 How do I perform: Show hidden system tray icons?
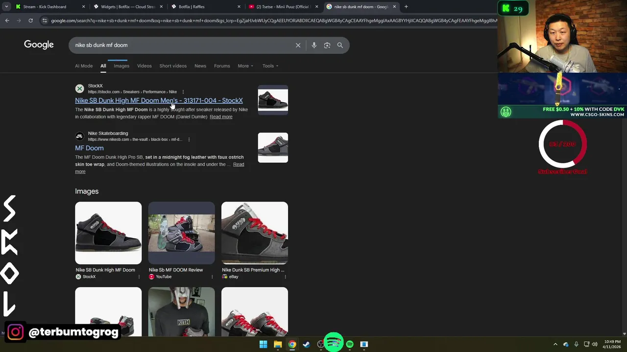555,344
